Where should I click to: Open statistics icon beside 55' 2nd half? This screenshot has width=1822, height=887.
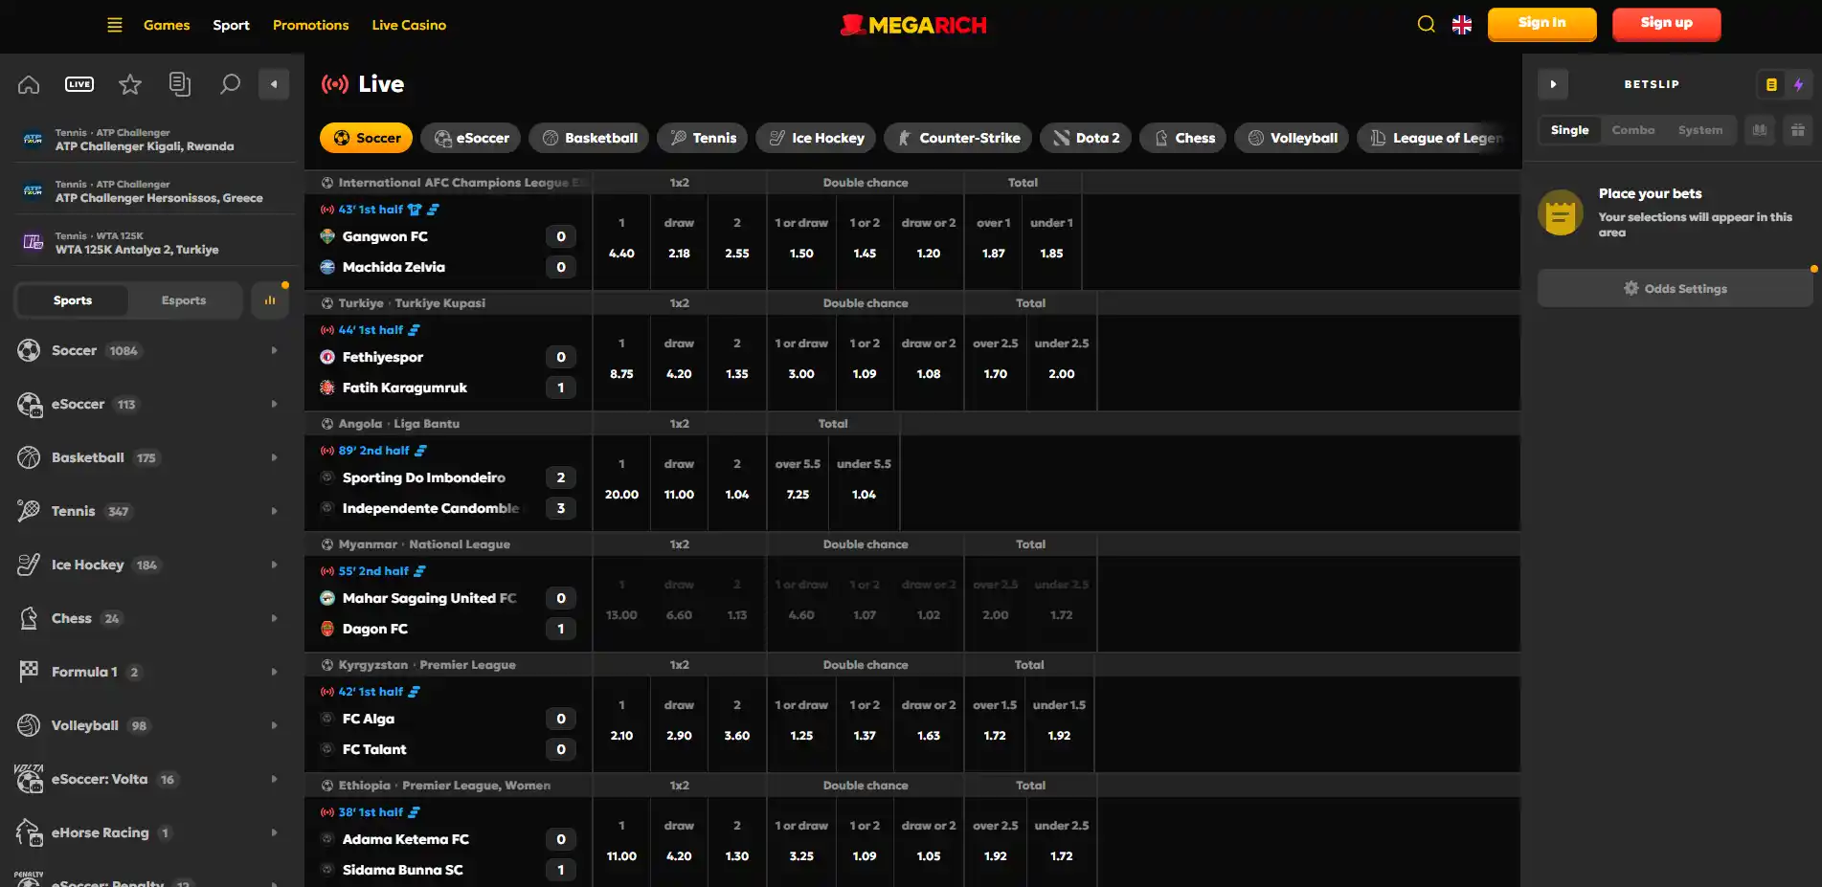click(419, 571)
